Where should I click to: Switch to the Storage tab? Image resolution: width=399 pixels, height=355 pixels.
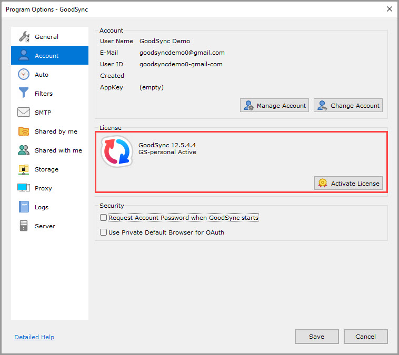[x=49, y=169]
